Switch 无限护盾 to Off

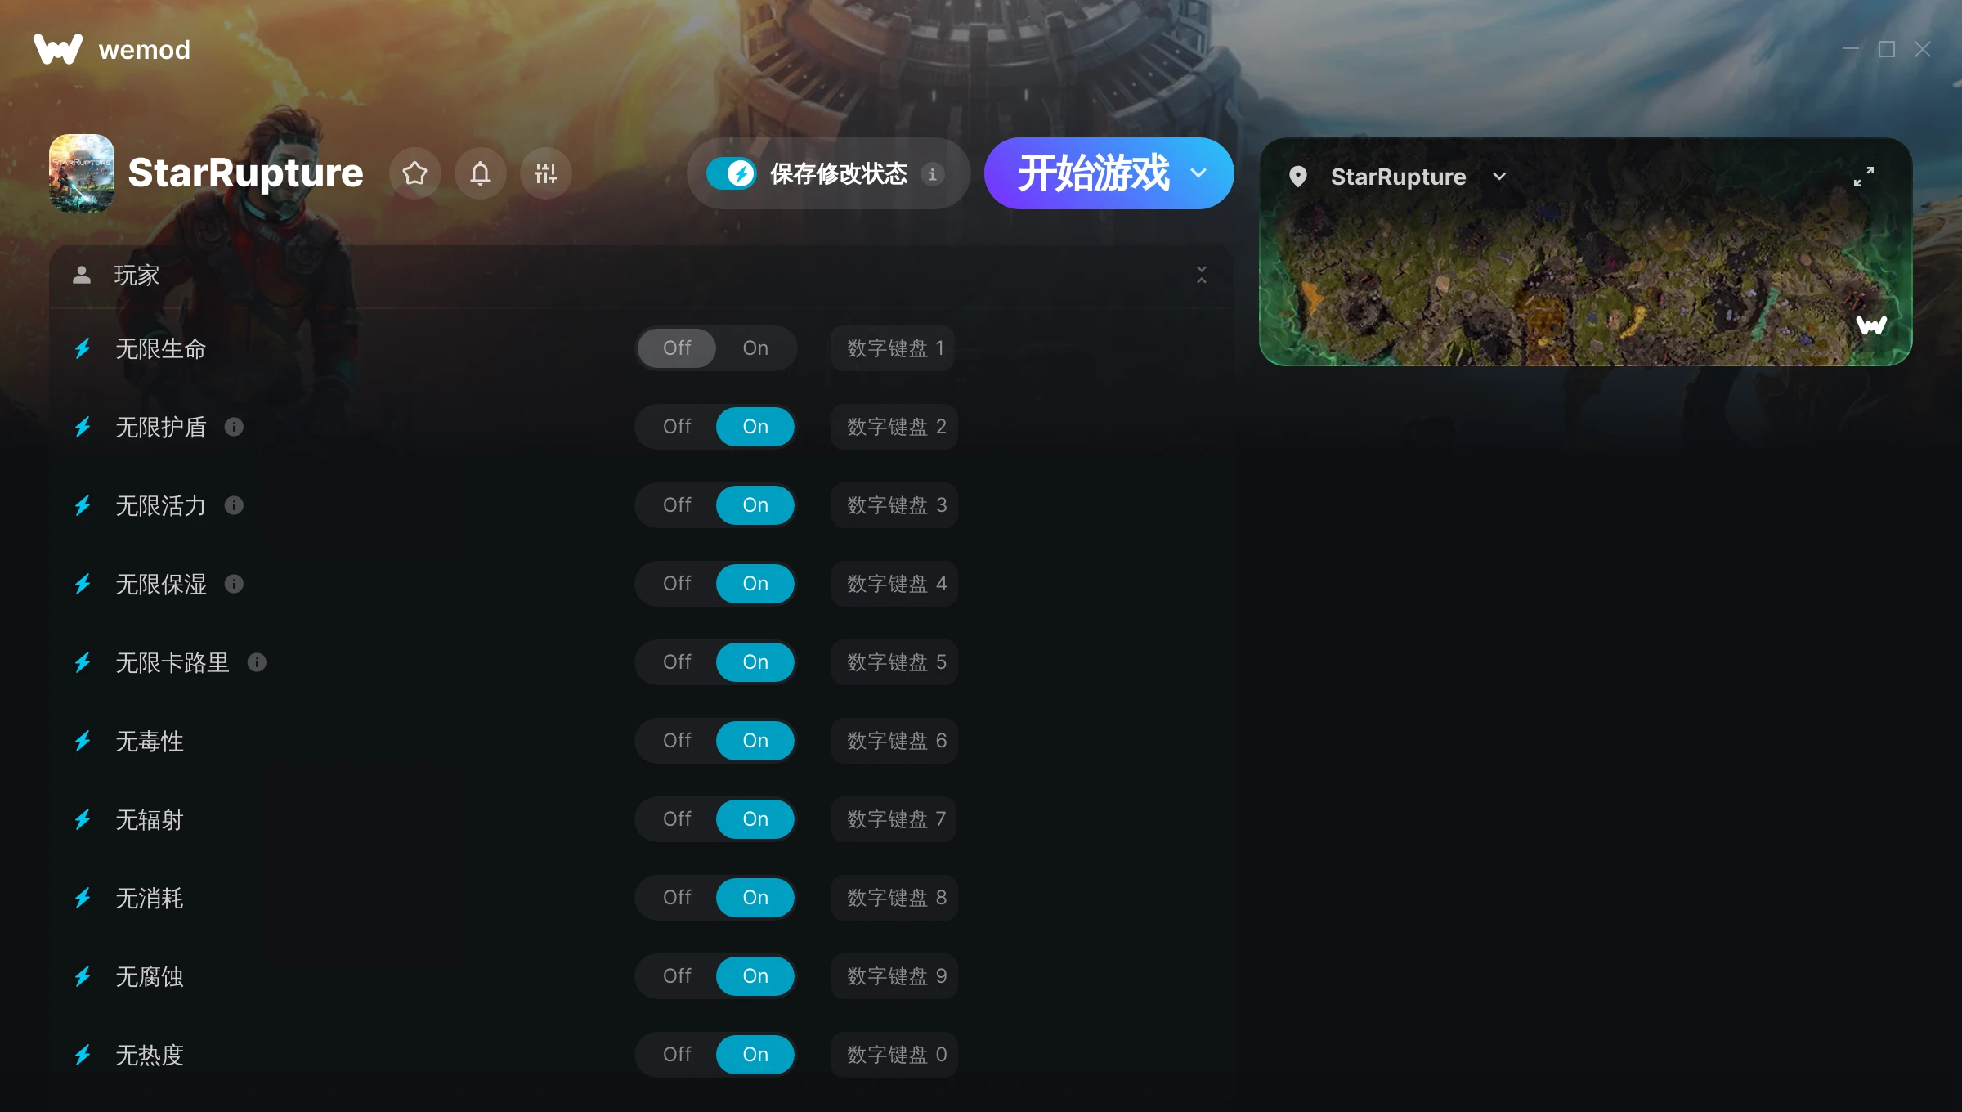coord(677,427)
